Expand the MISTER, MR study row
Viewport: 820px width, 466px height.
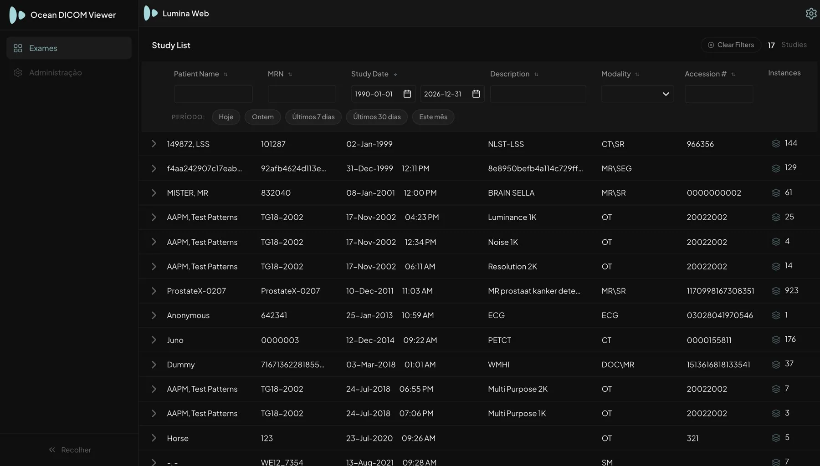tap(154, 193)
